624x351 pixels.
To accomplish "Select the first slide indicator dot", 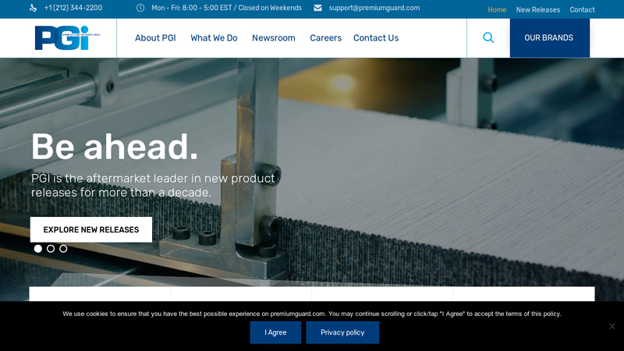I will tap(37, 249).
